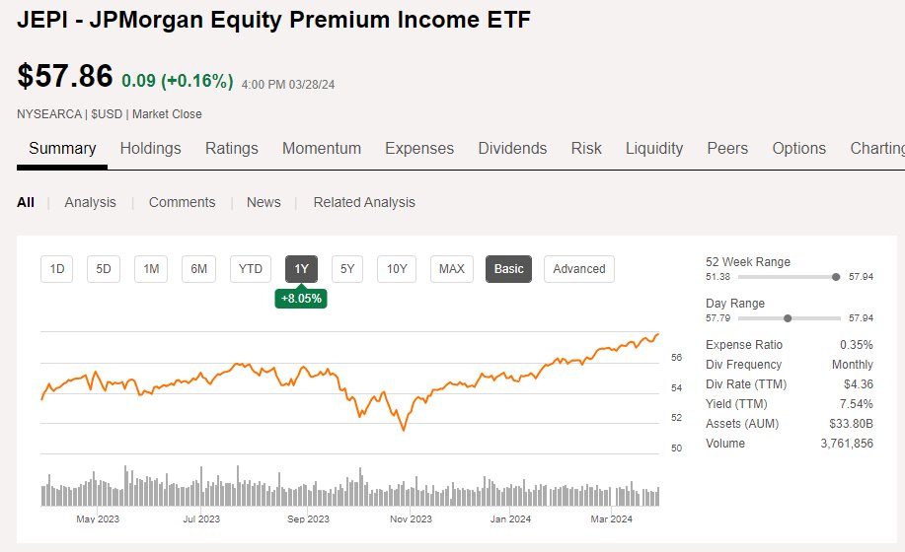905x552 pixels.
Task: Filter feed by Analysis
Action: coord(90,202)
